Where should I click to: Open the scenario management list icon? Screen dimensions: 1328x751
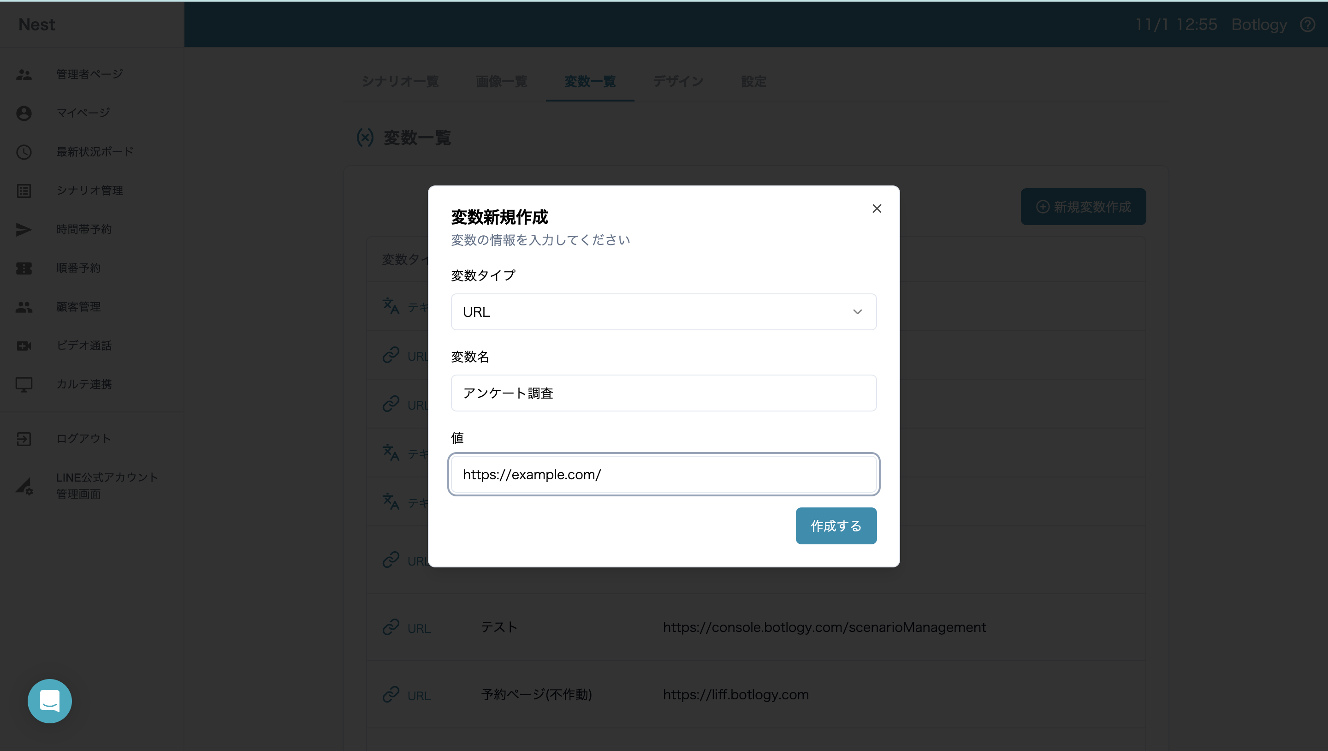pos(24,191)
